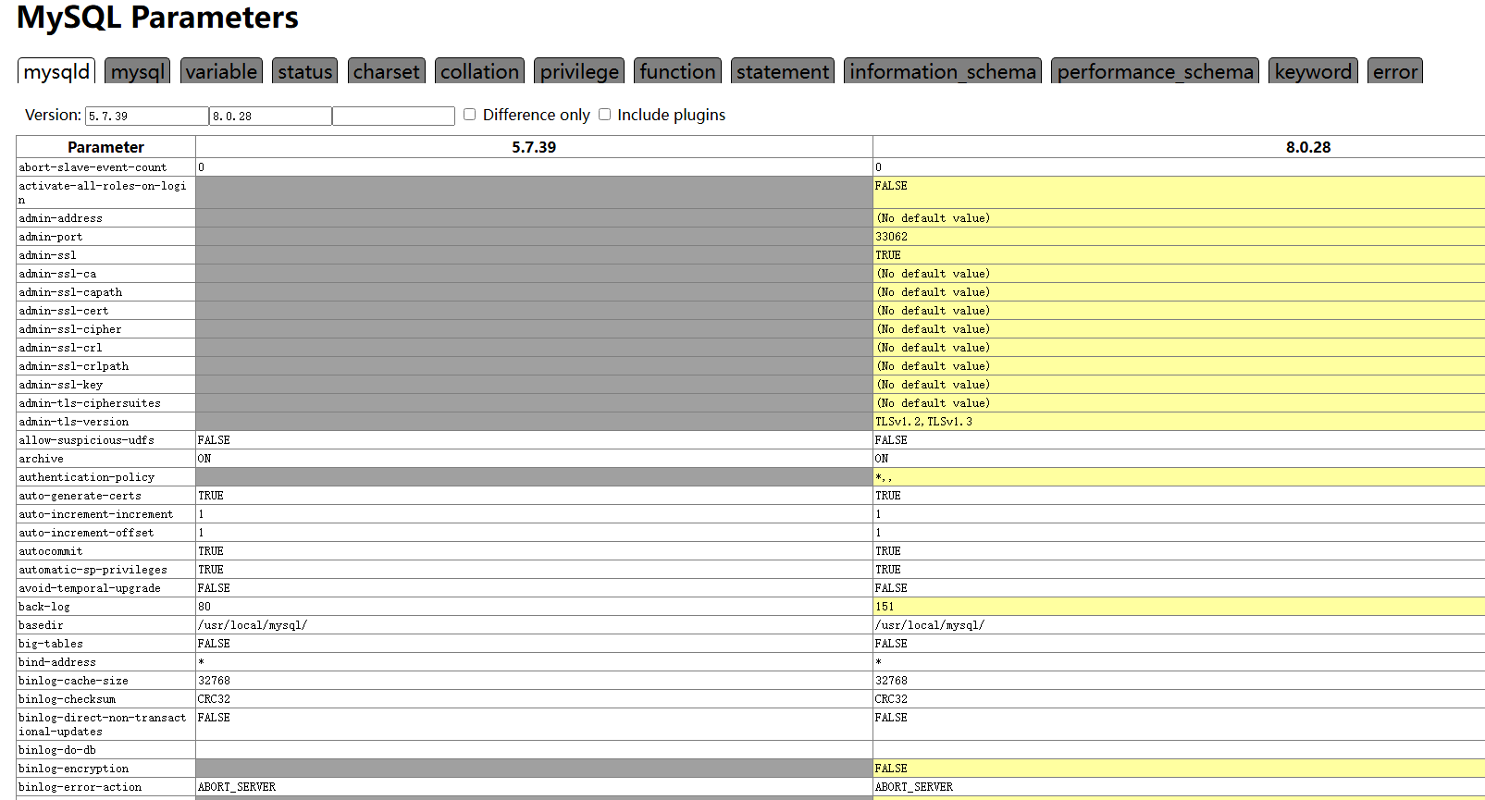Click the admin-ssl-key parameter
The image size is (1485, 800).
coord(60,385)
